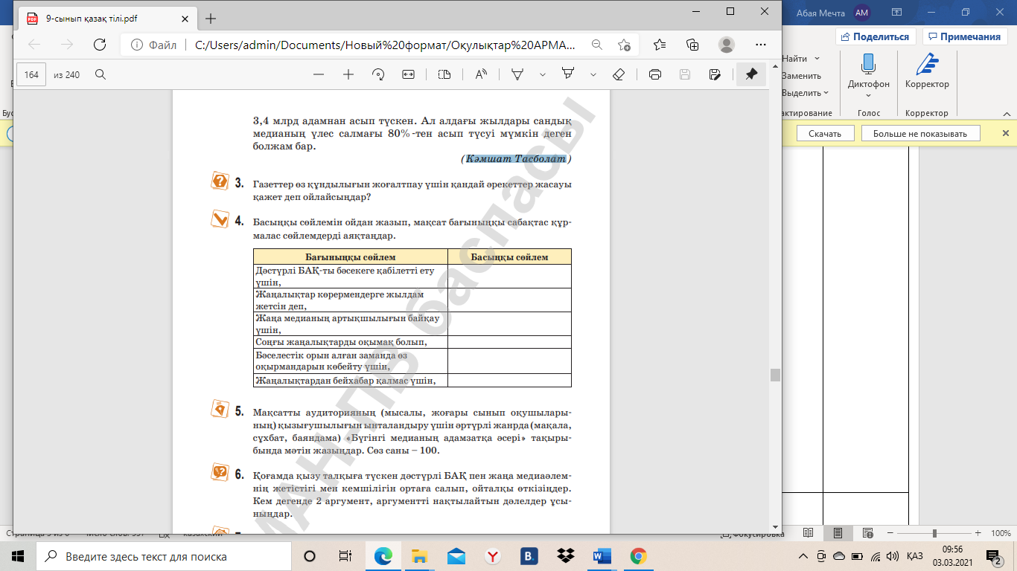The height and width of the screenshot is (571, 1017).
Task: Click Заменить in Word ribbon
Action: pos(801,76)
